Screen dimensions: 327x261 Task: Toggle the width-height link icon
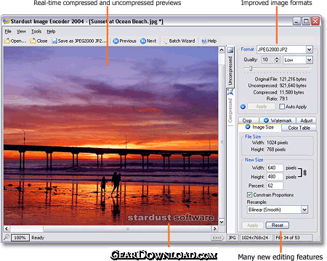pos(304,173)
